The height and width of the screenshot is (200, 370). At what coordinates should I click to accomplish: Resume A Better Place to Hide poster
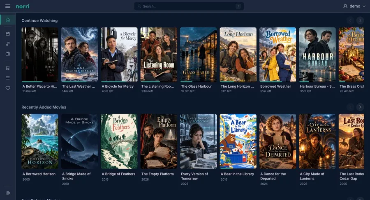click(x=40, y=55)
